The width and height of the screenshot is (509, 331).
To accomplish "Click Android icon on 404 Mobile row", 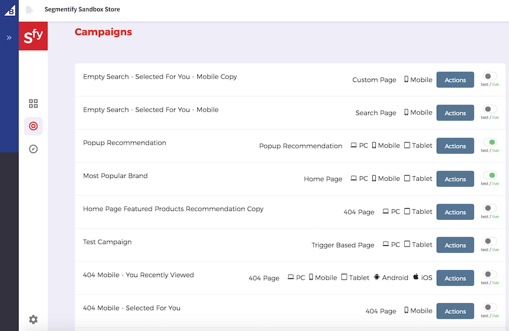I will coord(376,277).
